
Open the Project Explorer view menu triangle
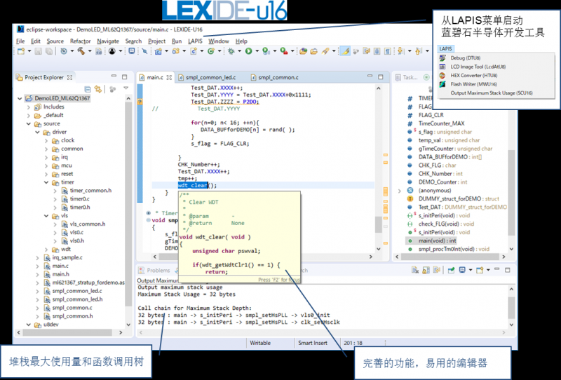pos(126,88)
